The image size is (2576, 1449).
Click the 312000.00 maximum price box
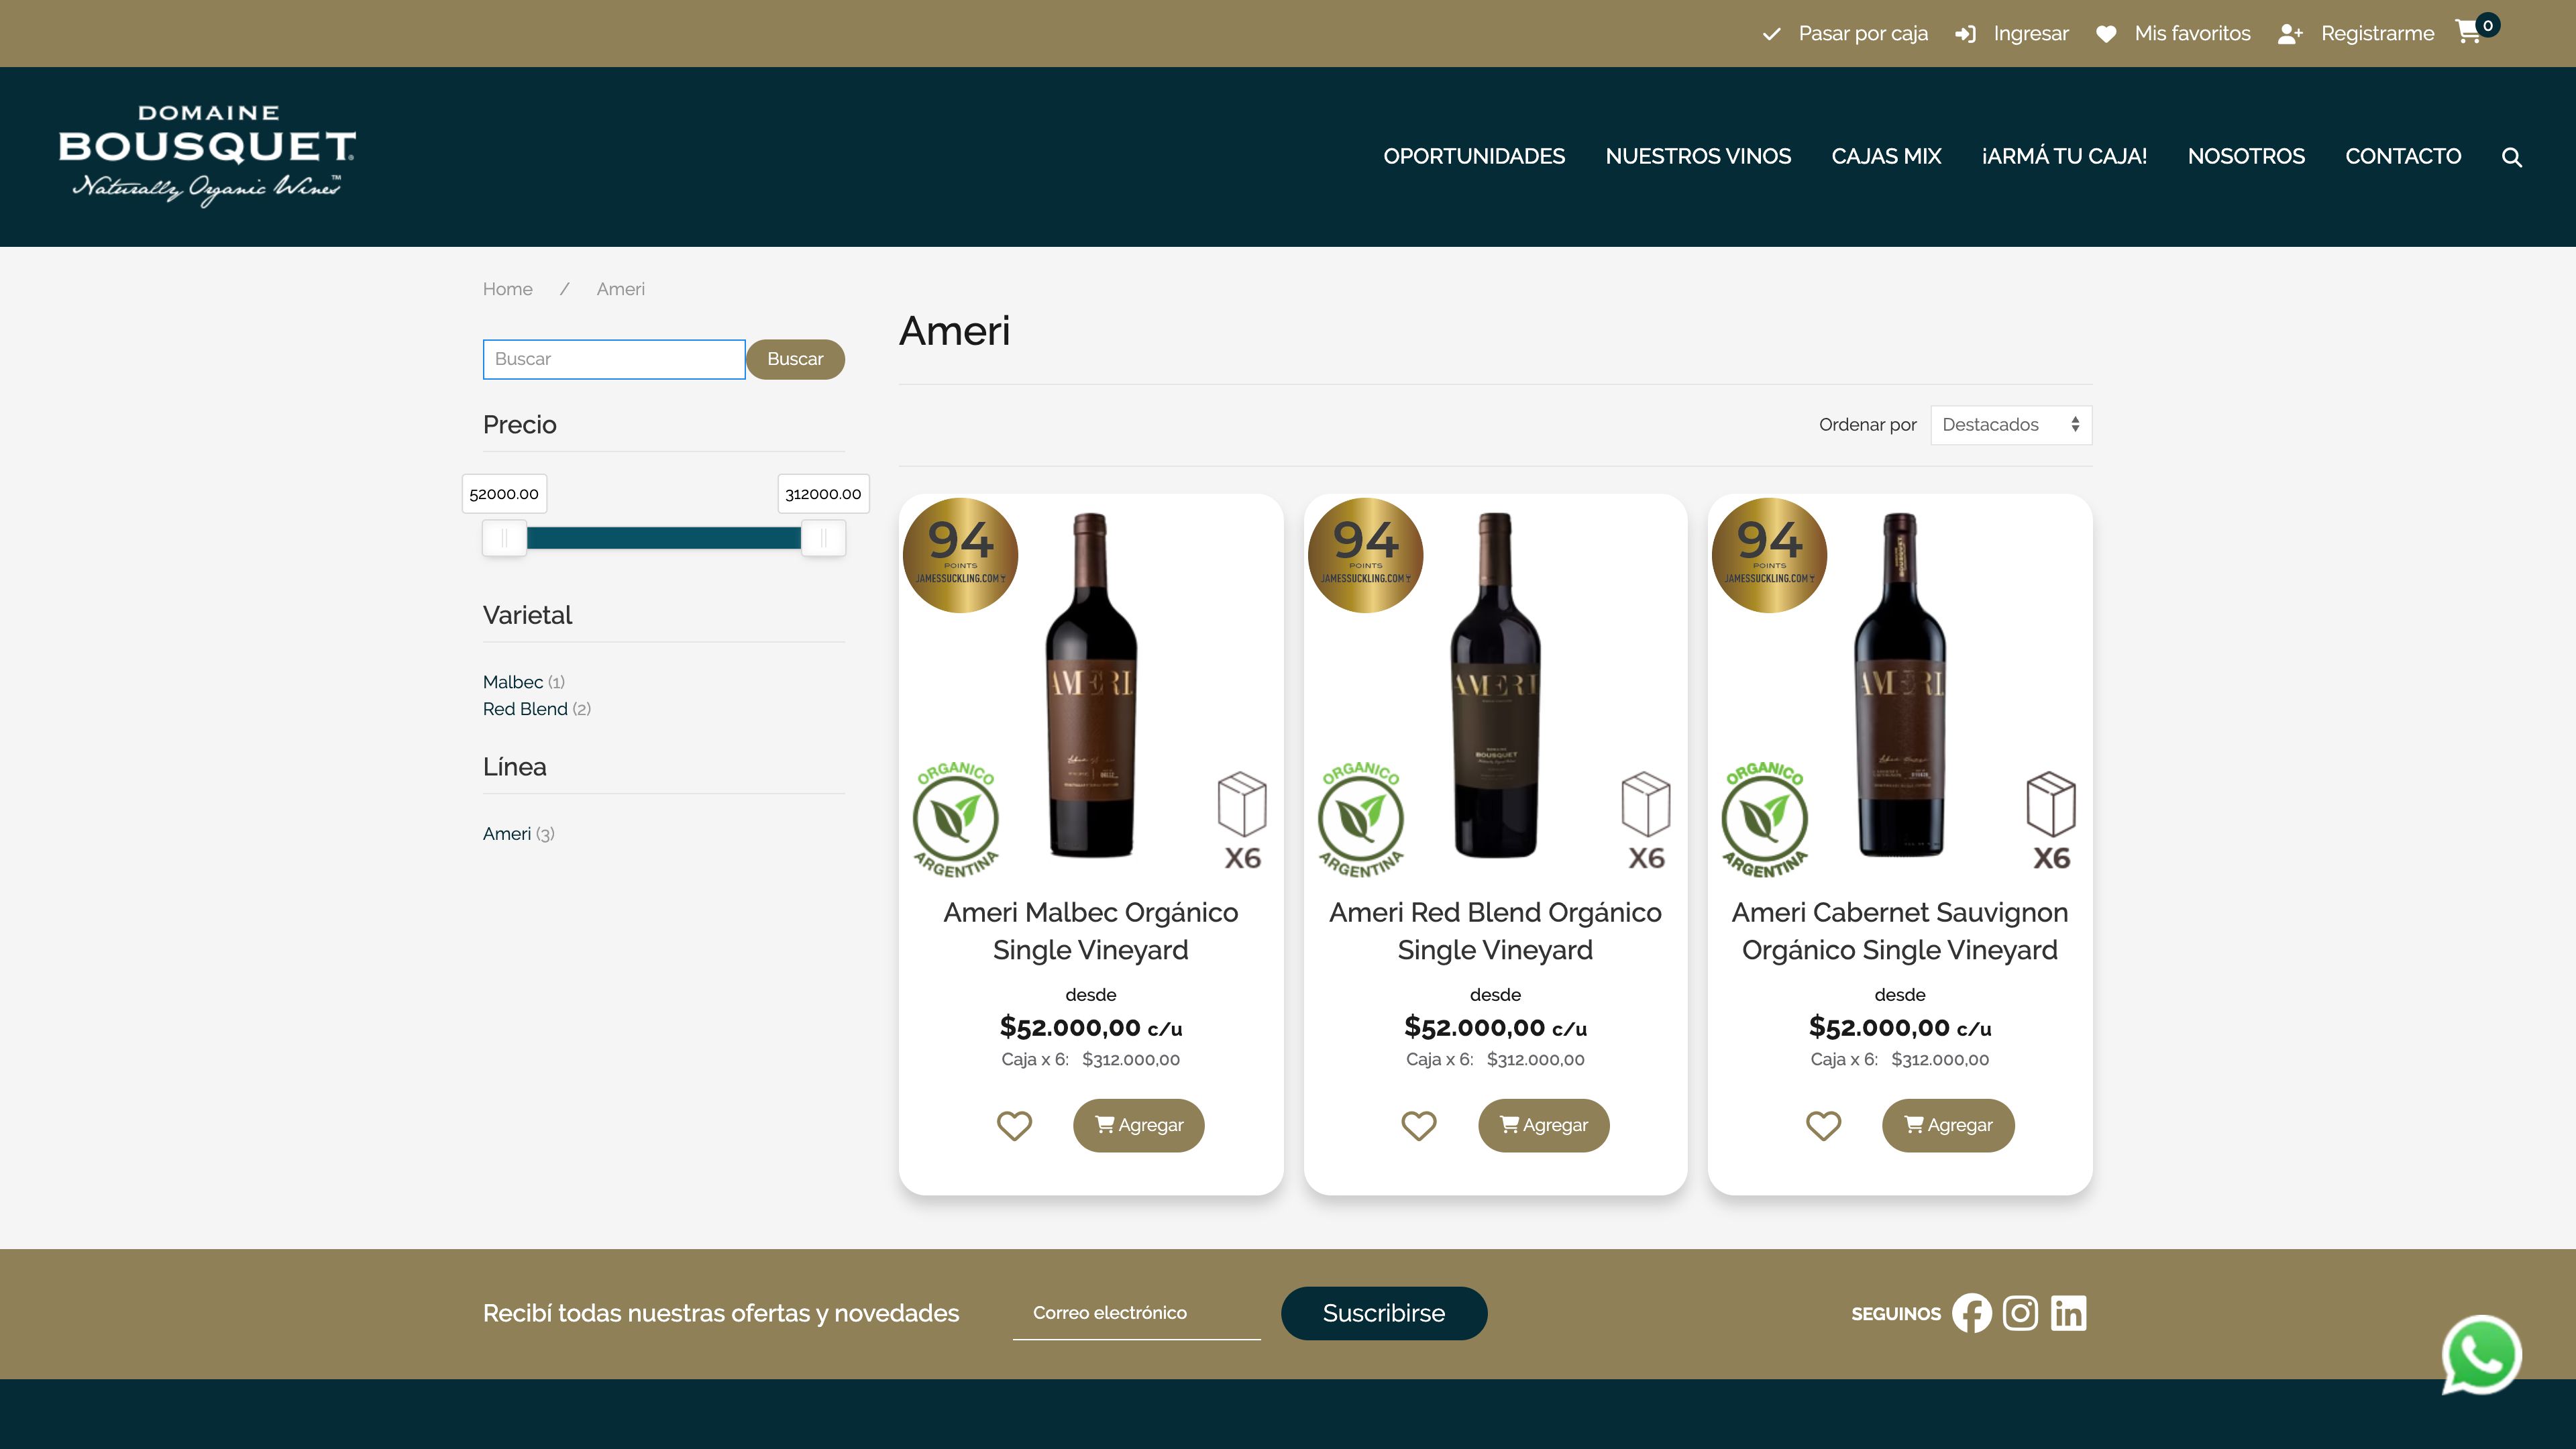click(823, 494)
